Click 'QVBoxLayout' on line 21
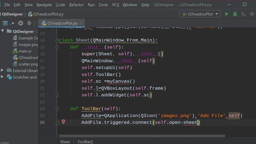Screen dimensions: 256x144 point(116,88)
